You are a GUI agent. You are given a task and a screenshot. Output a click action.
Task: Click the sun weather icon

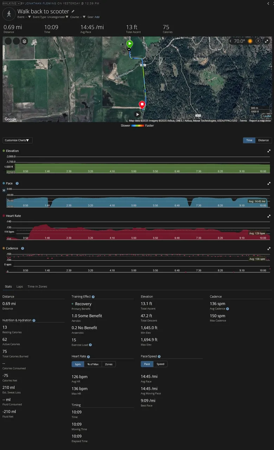tap(250, 41)
